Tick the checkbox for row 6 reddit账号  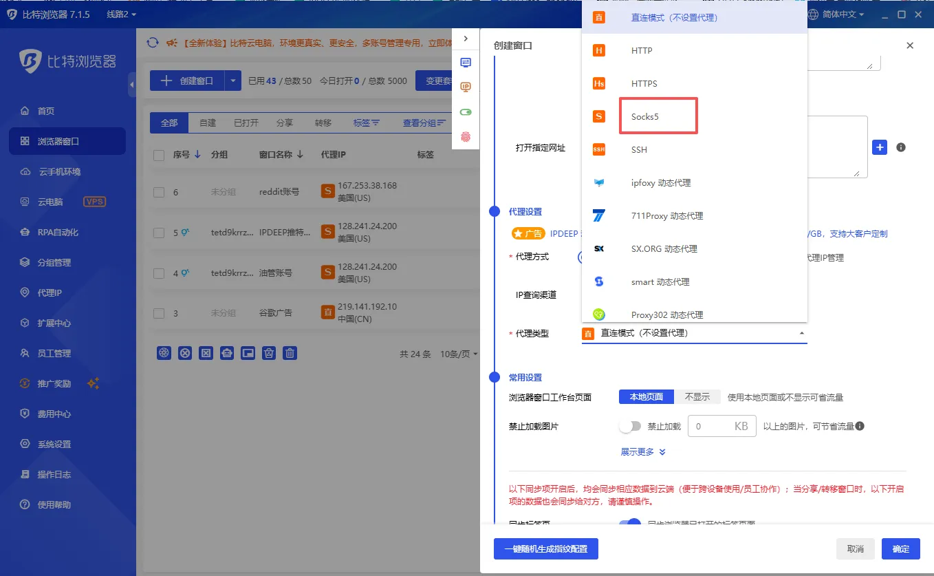pos(159,192)
